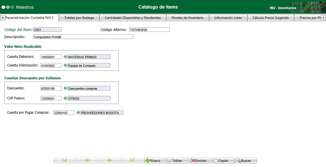Open the Niveles de Inventario tab
Image resolution: width=326 pixels, height=167 pixels.
(188, 17)
